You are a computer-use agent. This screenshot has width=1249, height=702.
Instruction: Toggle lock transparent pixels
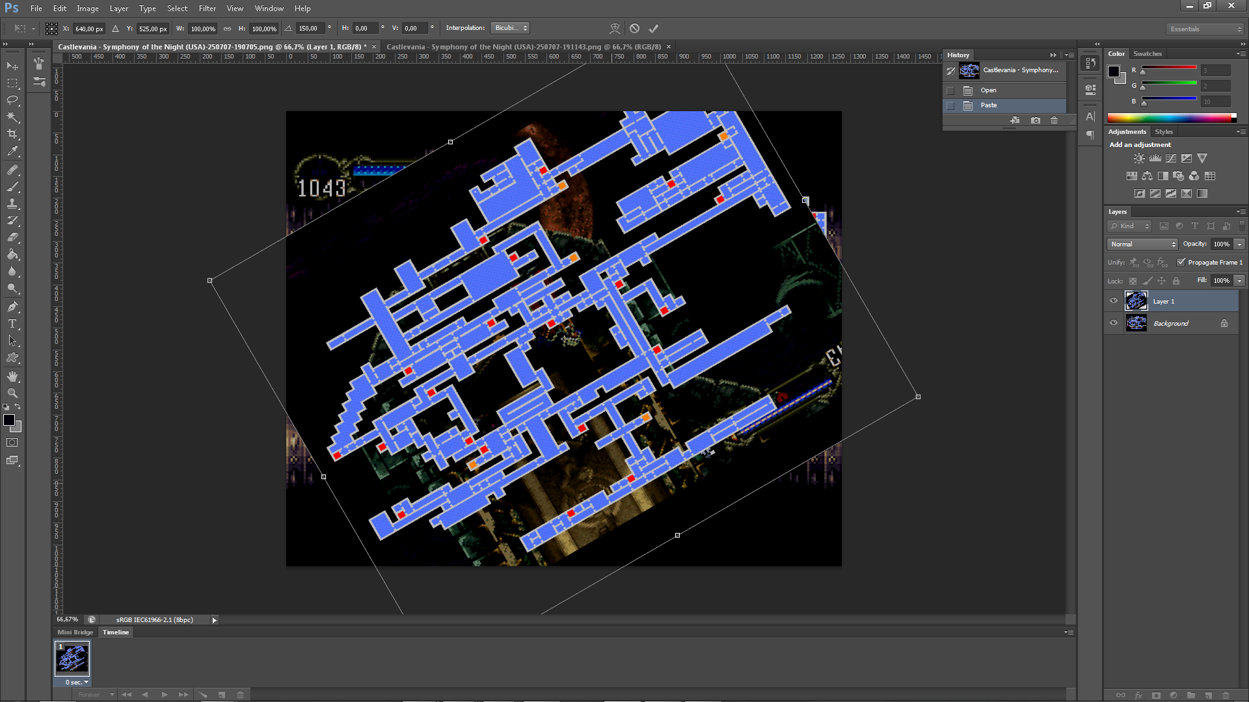[1133, 281]
